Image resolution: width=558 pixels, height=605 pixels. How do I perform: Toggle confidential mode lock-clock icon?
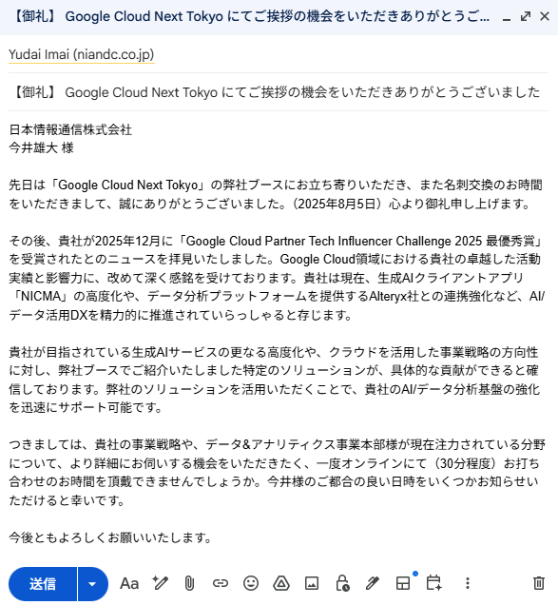click(342, 583)
